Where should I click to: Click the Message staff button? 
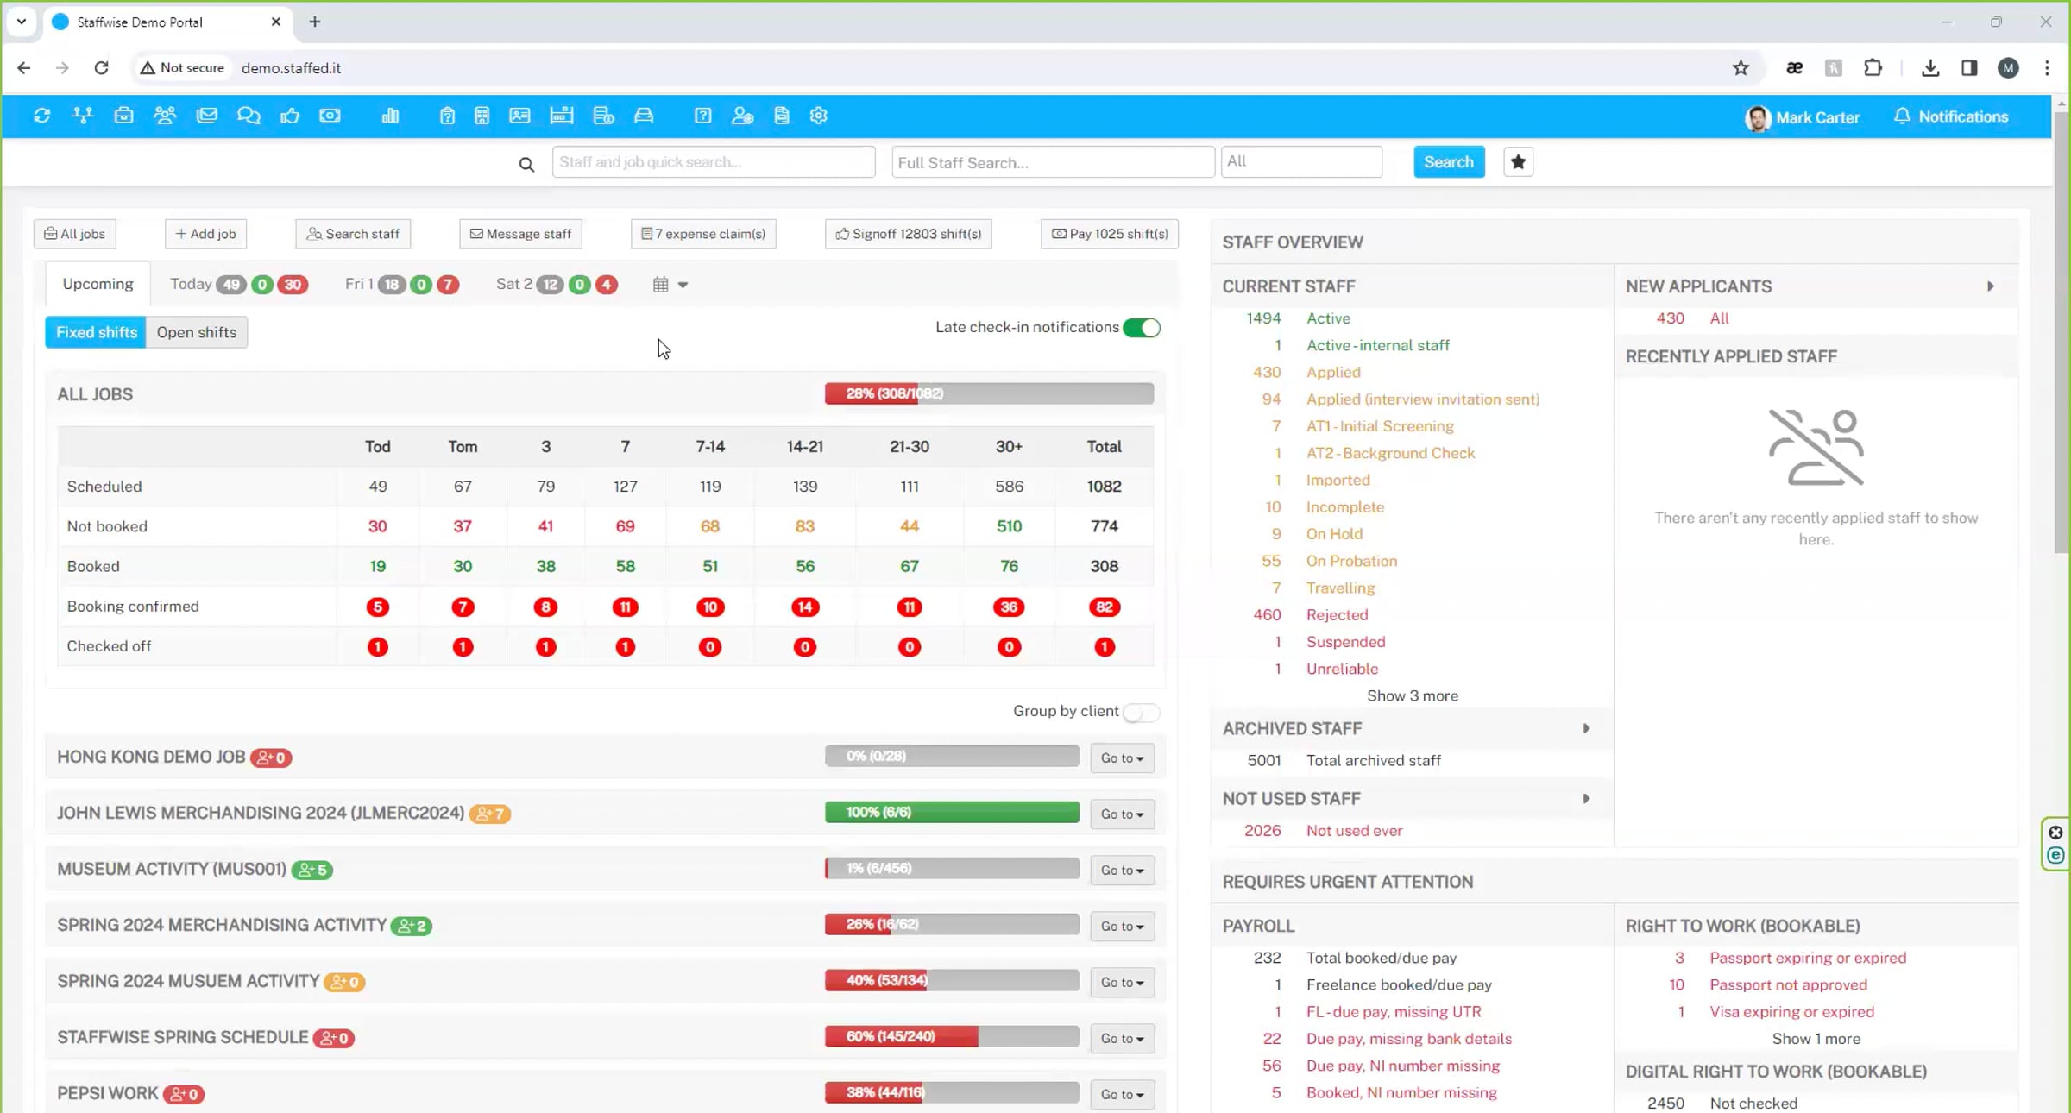tap(520, 234)
